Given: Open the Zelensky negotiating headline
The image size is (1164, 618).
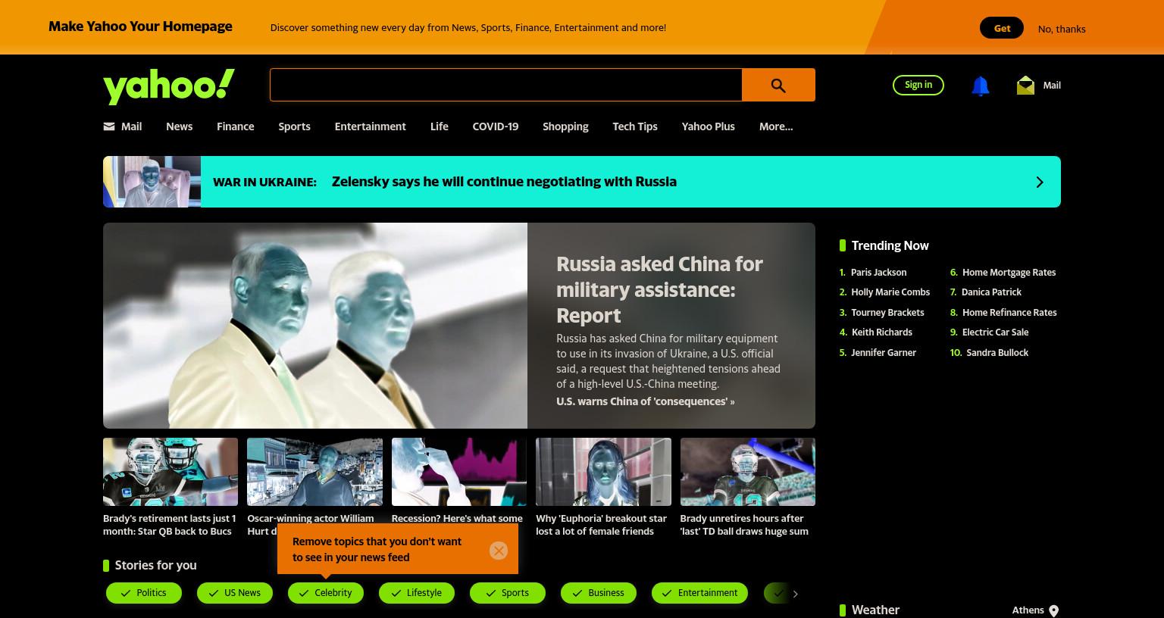Looking at the screenshot, I should (504, 182).
